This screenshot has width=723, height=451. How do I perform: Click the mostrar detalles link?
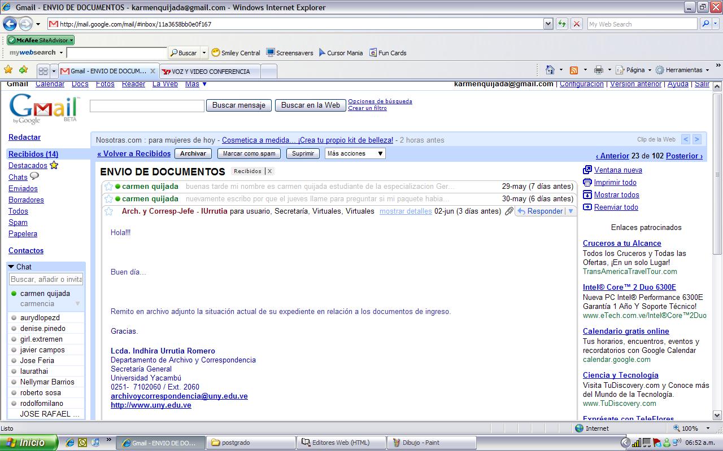tap(406, 211)
